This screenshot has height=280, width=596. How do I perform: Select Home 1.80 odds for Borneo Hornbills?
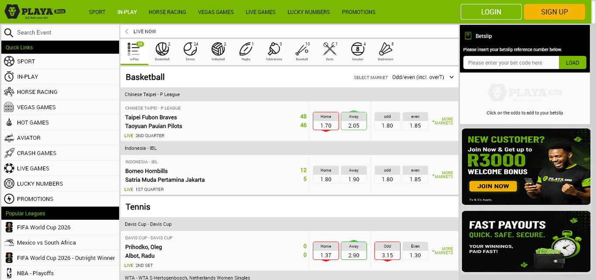click(326, 175)
